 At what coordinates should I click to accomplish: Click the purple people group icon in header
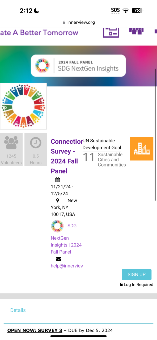click(x=136, y=31)
